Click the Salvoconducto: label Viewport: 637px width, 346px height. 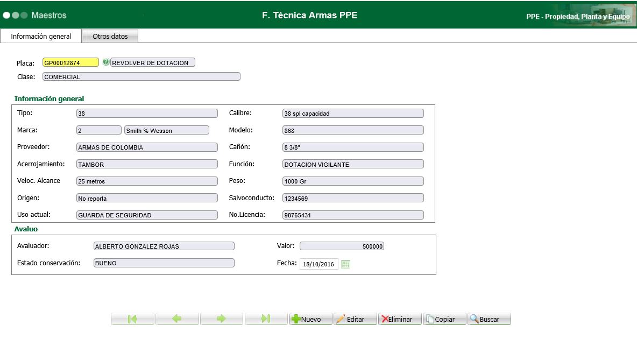pos(251,198)
